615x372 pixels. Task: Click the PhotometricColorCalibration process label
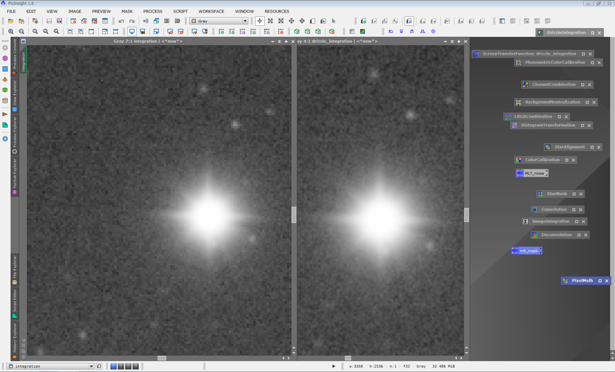[555, 63]
